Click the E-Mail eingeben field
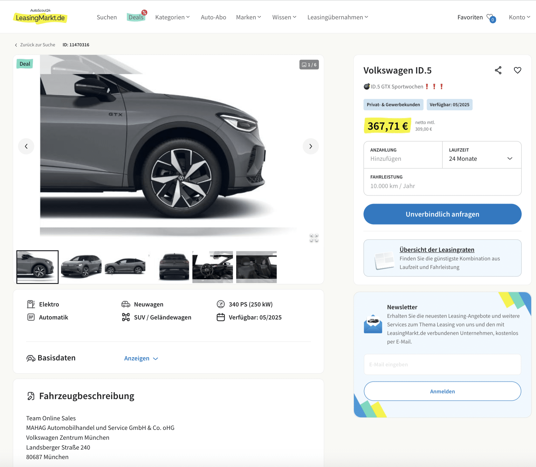The height and width of the screenshot is (467, 536). coord(442,365)
